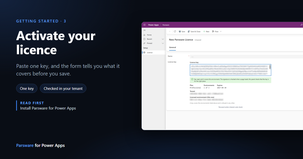Open the record in a new window
The height and width of the screenshot is (159, 303).
point(175,32)
